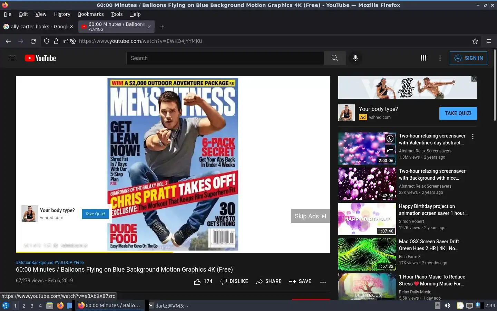The width and height of the screenshot is (497, 311).
Task: Click the autoplay blocked icon in URL bar
Action: 73,41
